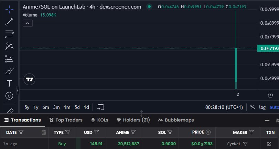Click the Volume indicator label
Viewport: 279px width, 149px height.
click(30, 15)
